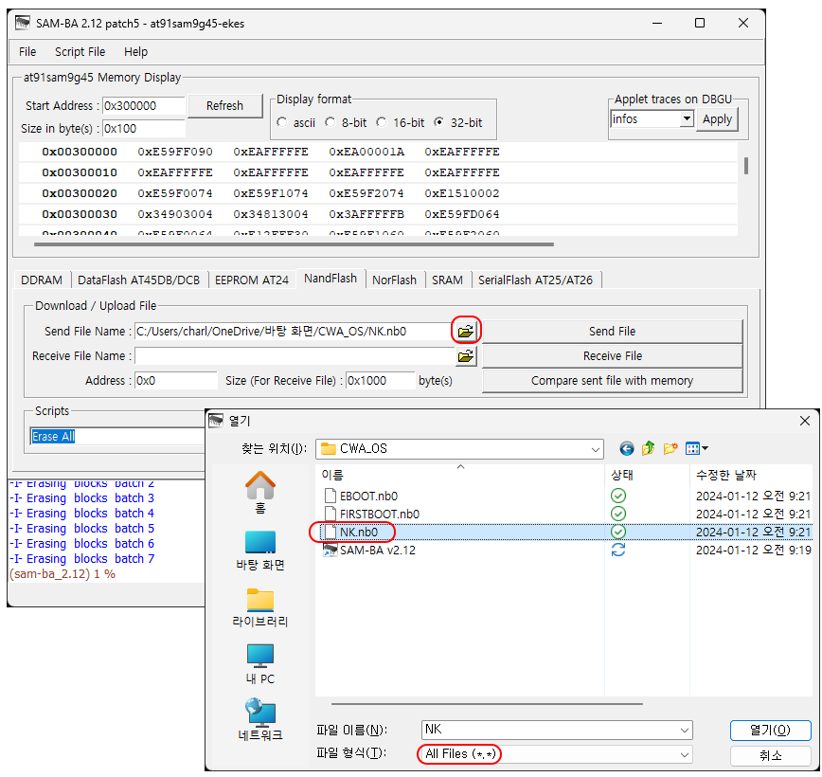The image size is (822, 777).
Task: Choose 8-bit display format option
Action: (x=330, y=122)
